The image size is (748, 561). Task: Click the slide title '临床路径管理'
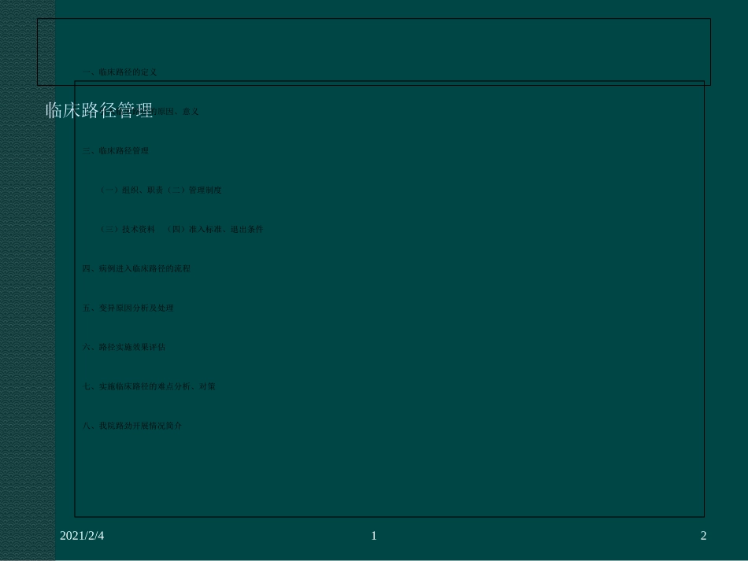coord(99,110)
